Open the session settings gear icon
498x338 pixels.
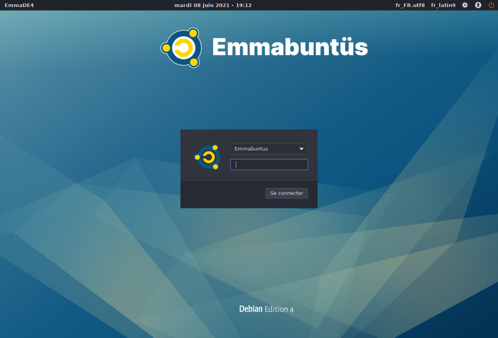click(465, 5)
